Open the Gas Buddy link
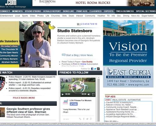 pos(87,62)
